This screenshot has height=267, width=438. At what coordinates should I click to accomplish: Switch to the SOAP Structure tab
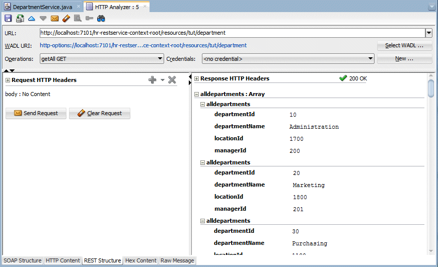(x=22, y=260)
